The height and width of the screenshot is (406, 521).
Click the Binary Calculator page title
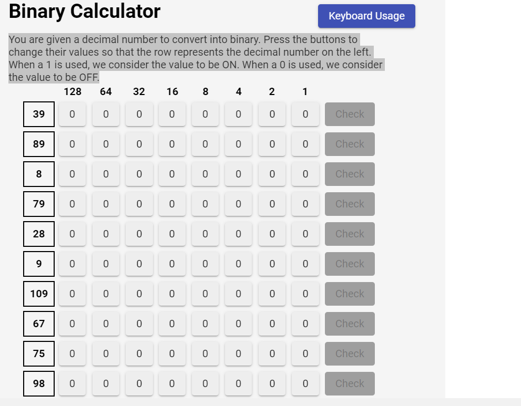tap(84, 12)
